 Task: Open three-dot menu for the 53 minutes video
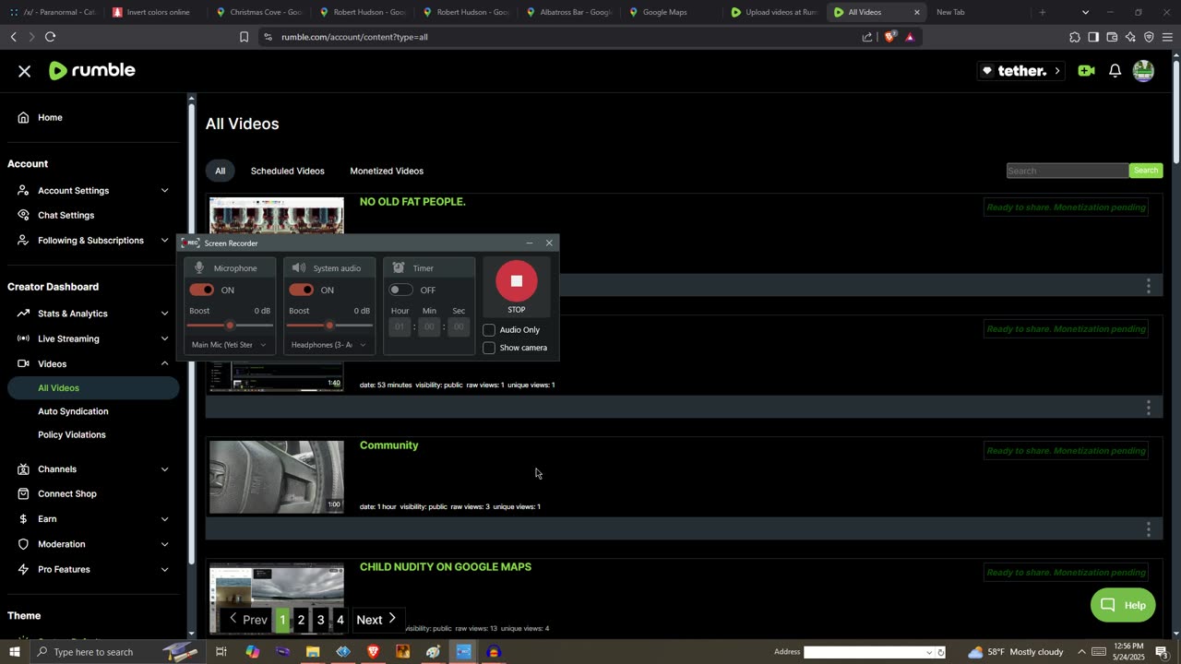coord(1148,408)
